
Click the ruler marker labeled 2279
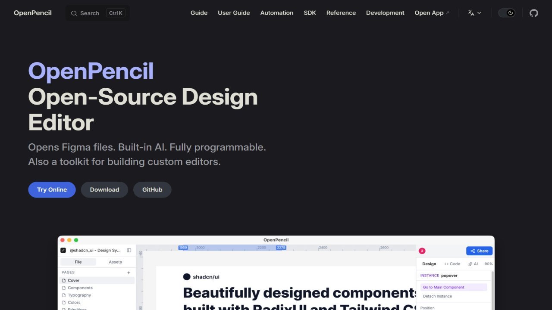point(281,248)
